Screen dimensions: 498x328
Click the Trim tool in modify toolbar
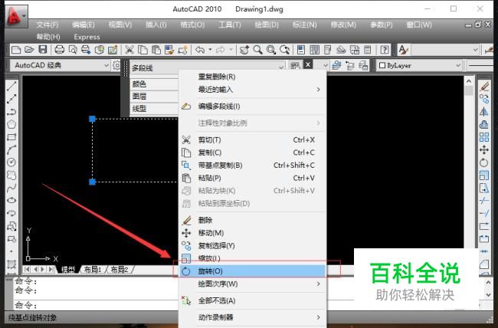point(484,201)
